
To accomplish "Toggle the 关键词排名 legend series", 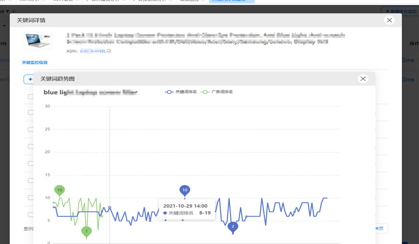I will click(181, 92).
